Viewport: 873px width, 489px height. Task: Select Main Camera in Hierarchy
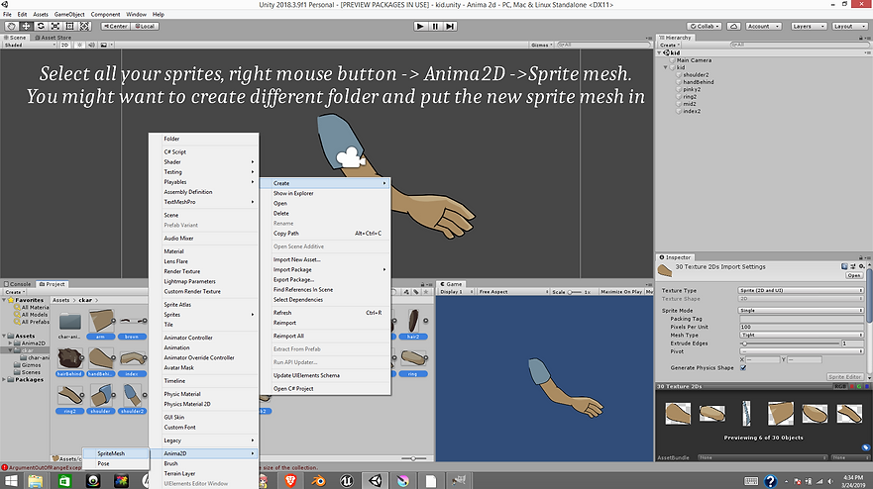[x=694, y=60]
